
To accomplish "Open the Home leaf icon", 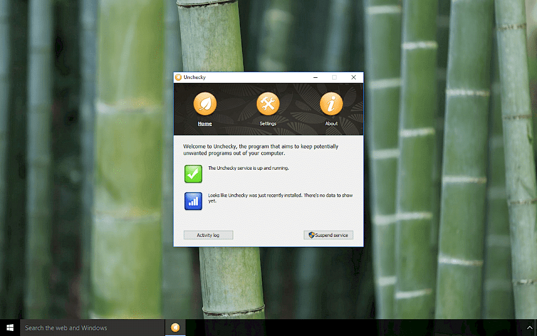I will (x=205, y=104).
